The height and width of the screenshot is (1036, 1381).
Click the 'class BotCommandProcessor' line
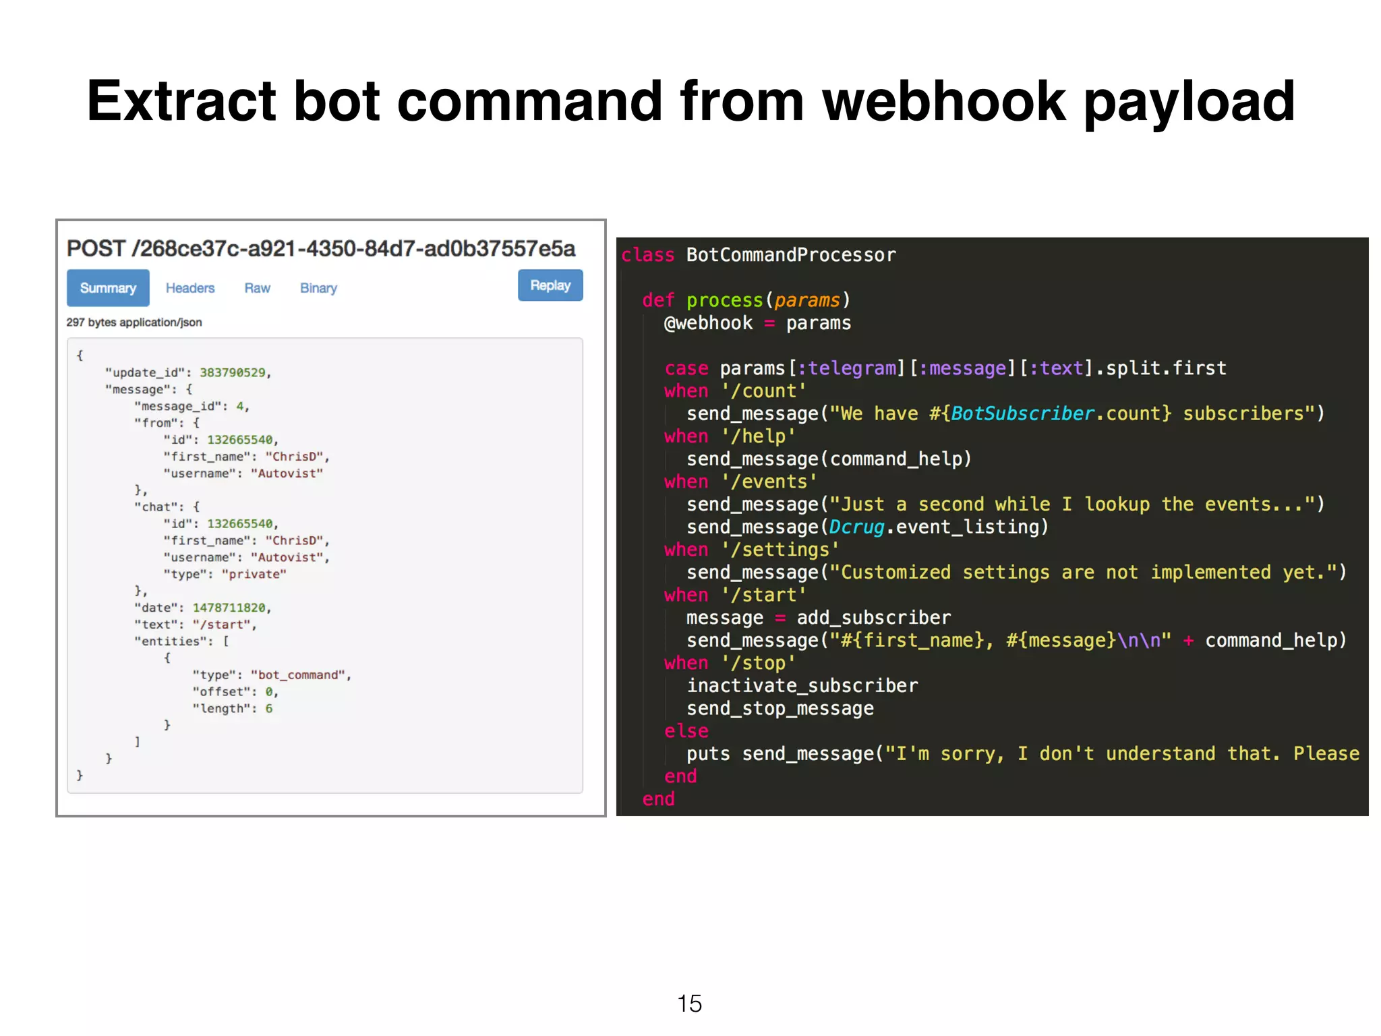coord(759,255)
